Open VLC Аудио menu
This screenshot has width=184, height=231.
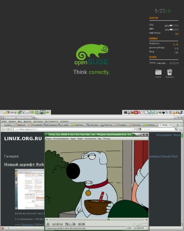coord(73,139)
